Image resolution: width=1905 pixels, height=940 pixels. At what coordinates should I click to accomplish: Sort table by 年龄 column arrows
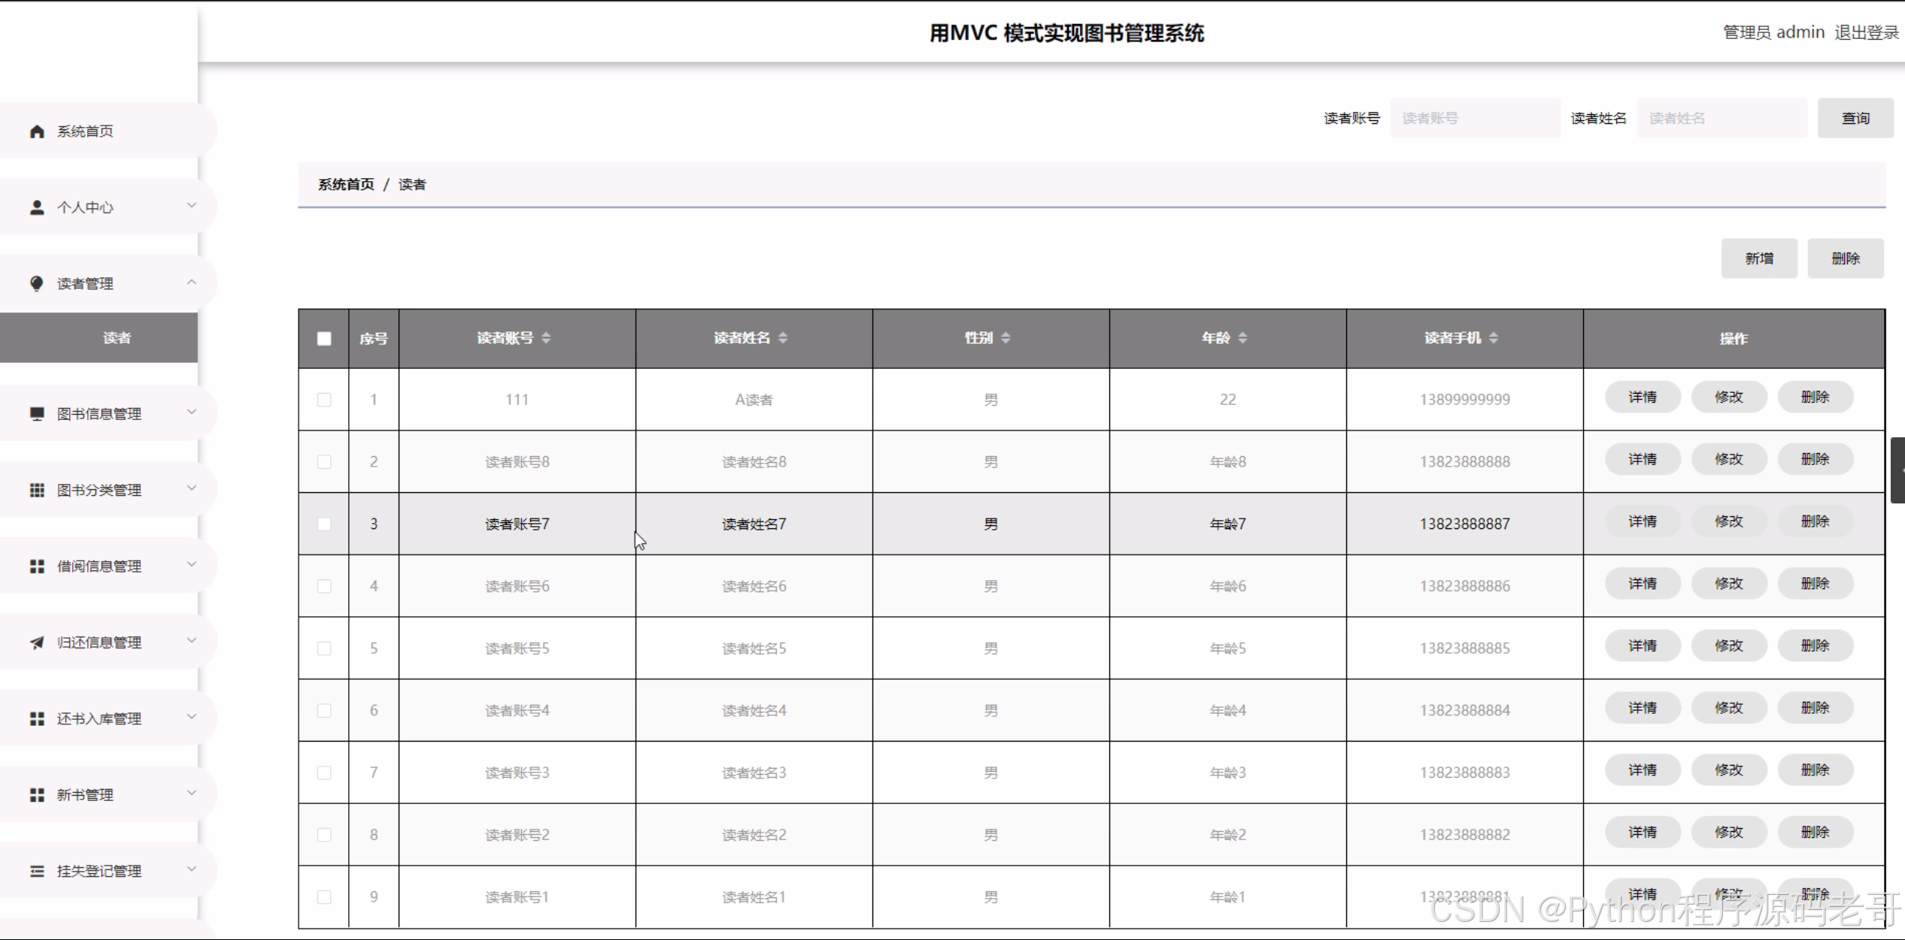point(1242,338)
